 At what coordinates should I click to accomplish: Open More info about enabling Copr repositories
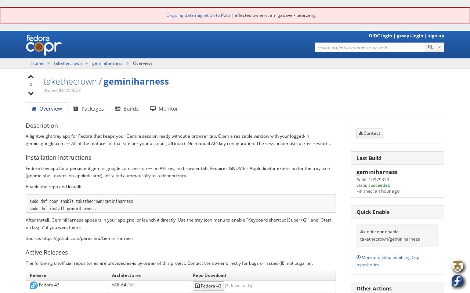(x=388, y=261)
